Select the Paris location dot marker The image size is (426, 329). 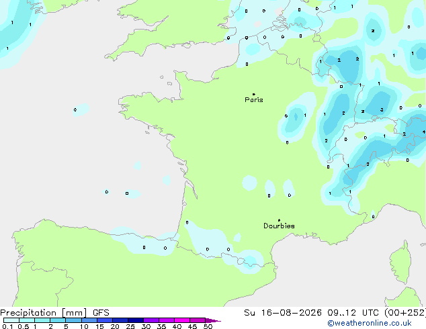tap(254, 94)
